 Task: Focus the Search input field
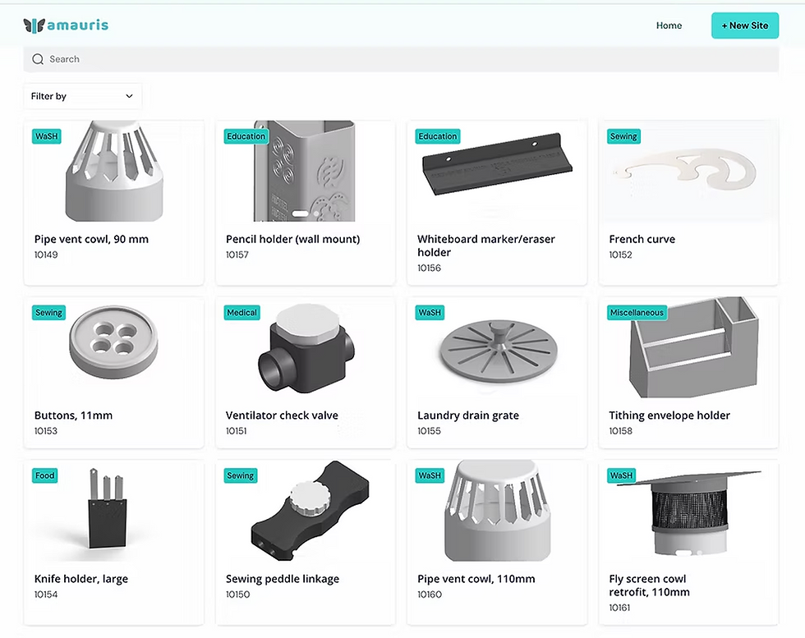coord(401,59)
